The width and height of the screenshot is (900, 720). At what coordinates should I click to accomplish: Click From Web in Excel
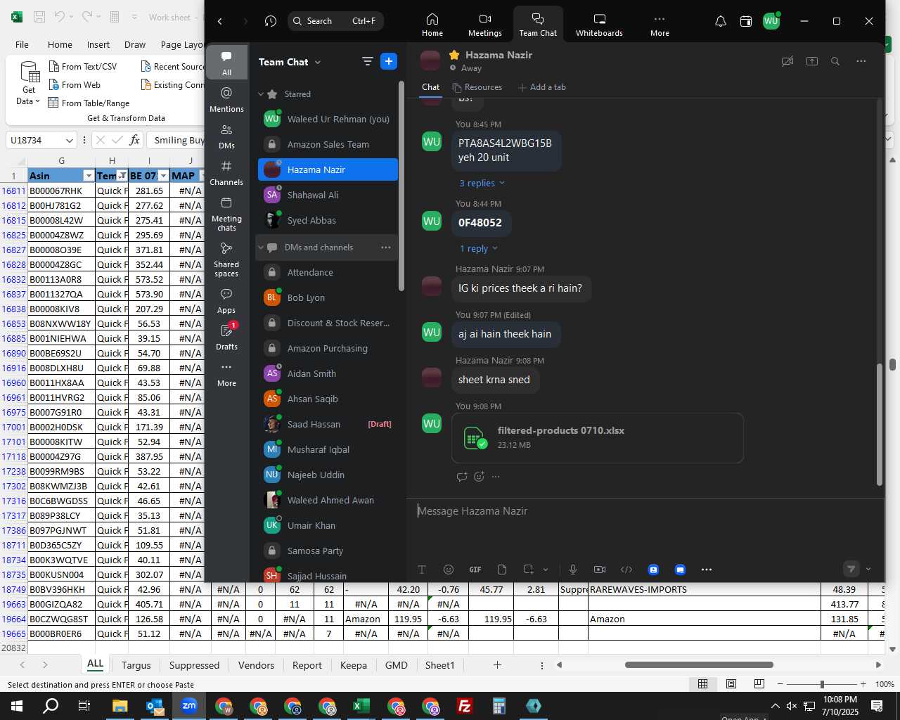[74, 84]
